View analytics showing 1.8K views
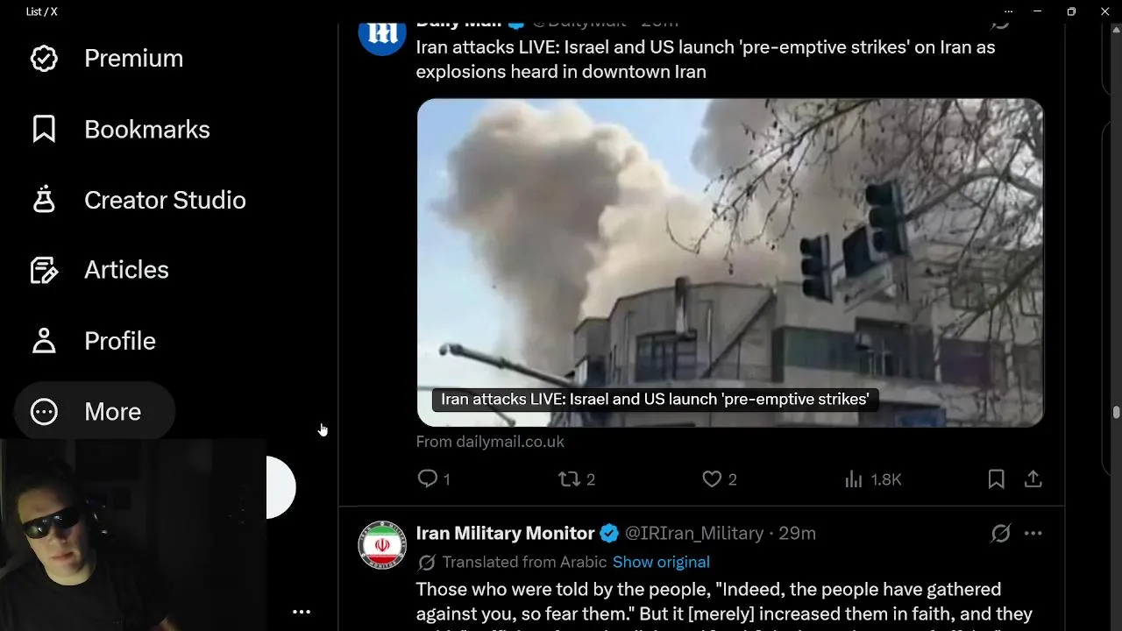Screen dimensions: 1122x631 tap(872, 479)
